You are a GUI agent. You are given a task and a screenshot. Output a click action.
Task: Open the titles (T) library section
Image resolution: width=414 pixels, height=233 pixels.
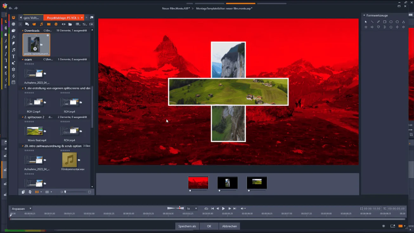pos(14,56)
